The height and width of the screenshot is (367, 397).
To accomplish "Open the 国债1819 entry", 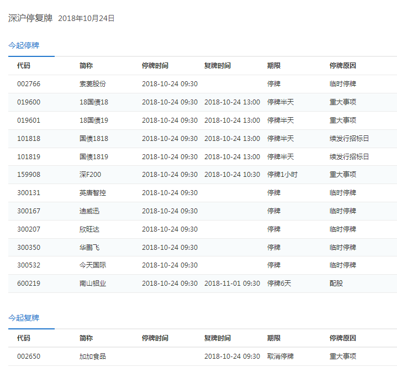I will [94, 157].
